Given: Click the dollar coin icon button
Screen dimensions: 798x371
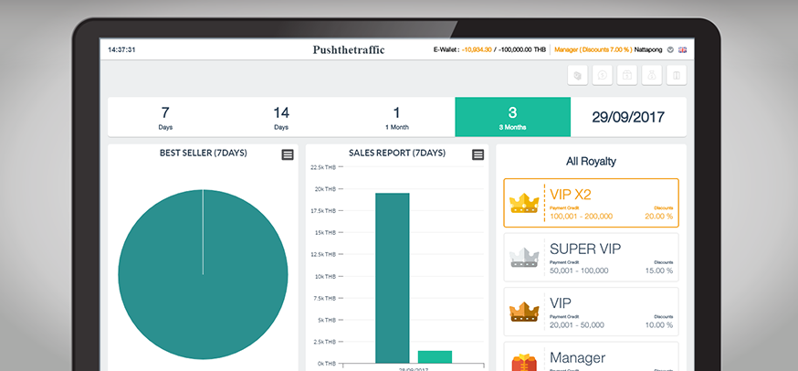Looking at the screenshot, I should click(x=602, y=76).
